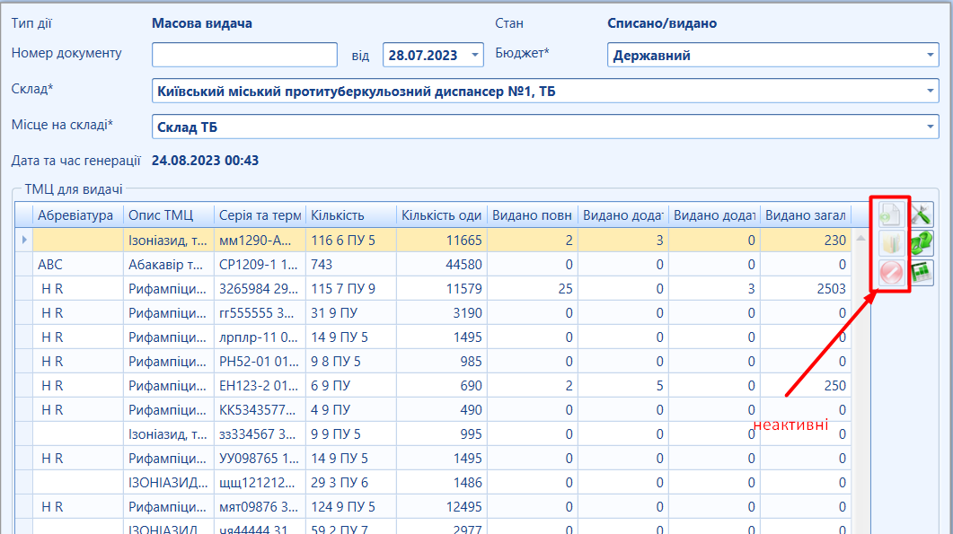The width and height of the screenshot is (953, 534).
Task: Select quantity cell 115 7 ПУ 9
Action: tap(350, 289)
